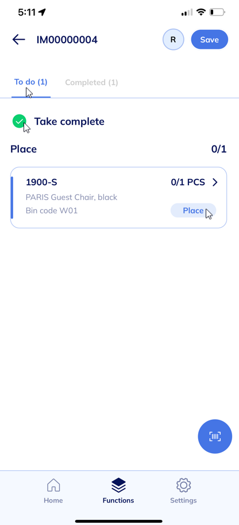
Task: Tap the Place section header
Action: [x=24, y=149]
